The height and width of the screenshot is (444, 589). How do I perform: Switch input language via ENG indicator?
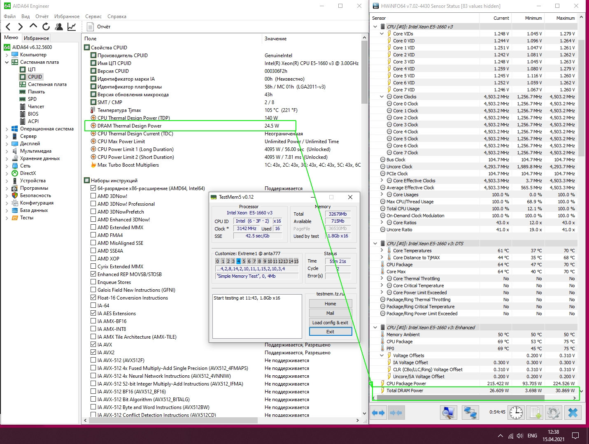pos(532,436)
